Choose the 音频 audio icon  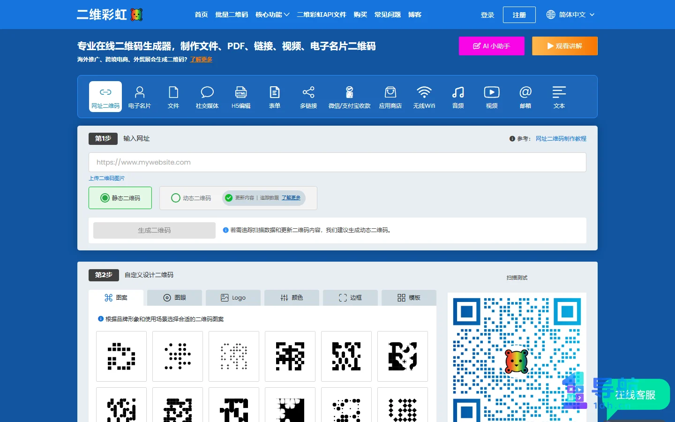click(458, 97)
